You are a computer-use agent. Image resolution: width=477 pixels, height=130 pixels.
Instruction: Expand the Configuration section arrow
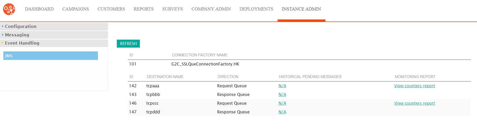(3, 26)
